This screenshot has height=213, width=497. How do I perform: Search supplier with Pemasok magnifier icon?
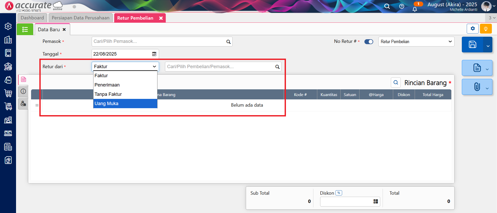click(228, 42)
